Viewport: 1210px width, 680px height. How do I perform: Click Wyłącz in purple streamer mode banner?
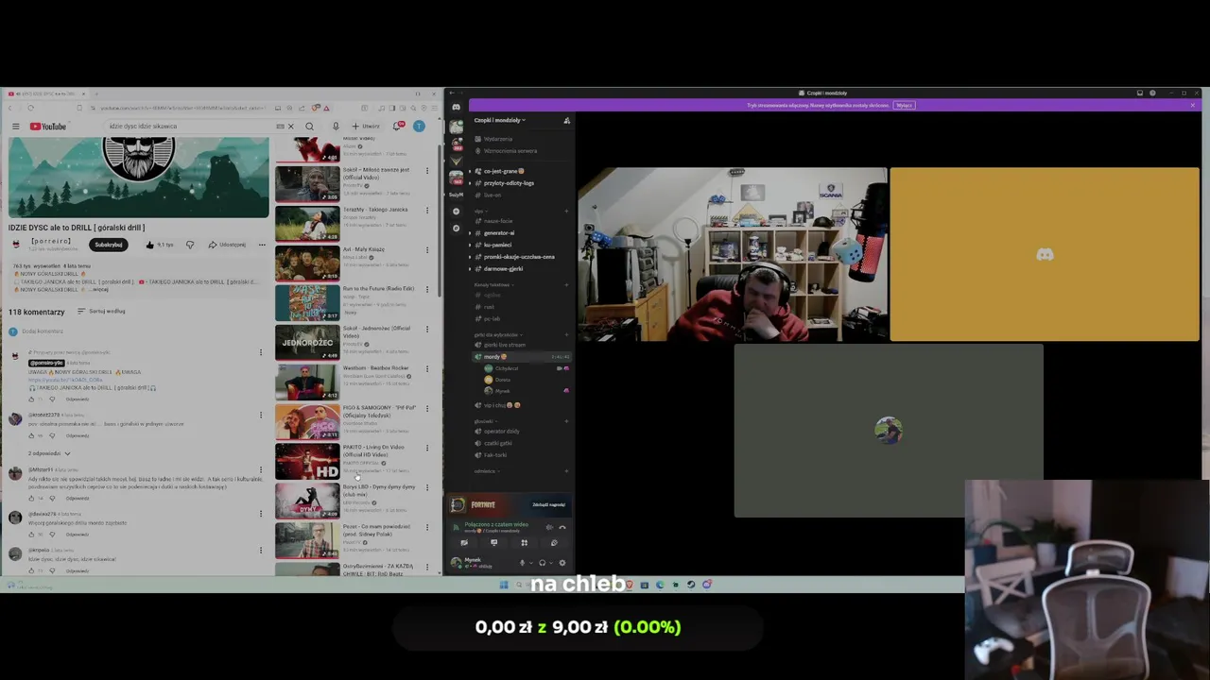coord(904,105)
